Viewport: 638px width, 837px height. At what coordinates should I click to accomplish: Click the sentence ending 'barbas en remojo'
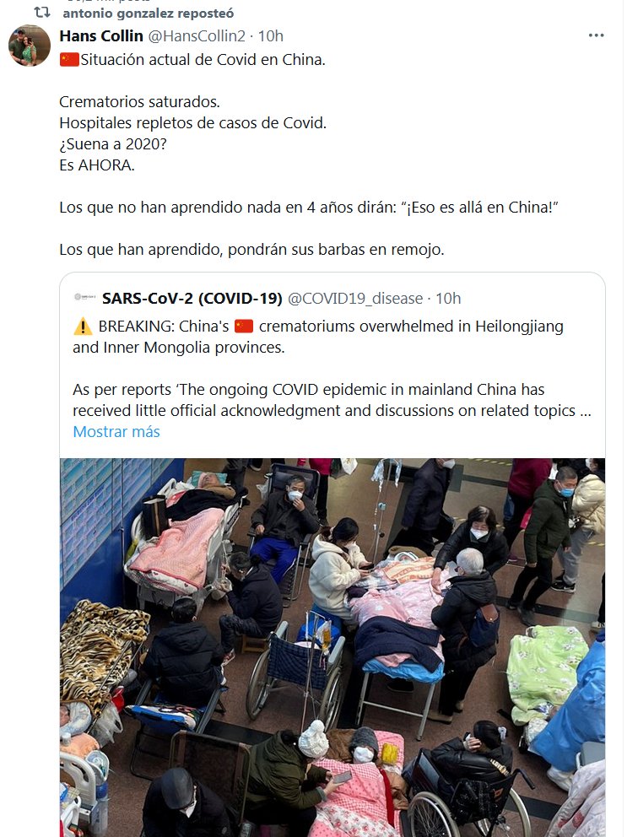251,249
